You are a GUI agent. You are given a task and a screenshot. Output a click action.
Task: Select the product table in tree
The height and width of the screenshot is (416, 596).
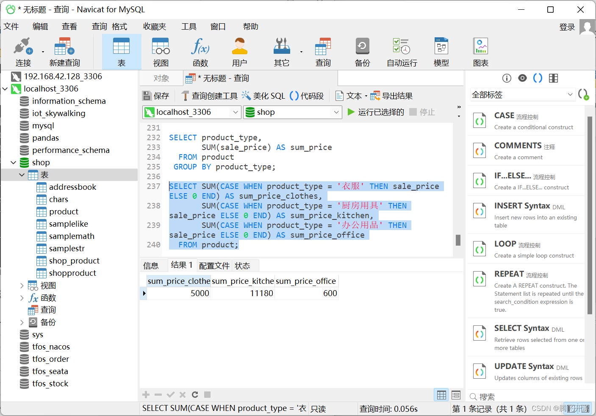click(x=64, y=212)
